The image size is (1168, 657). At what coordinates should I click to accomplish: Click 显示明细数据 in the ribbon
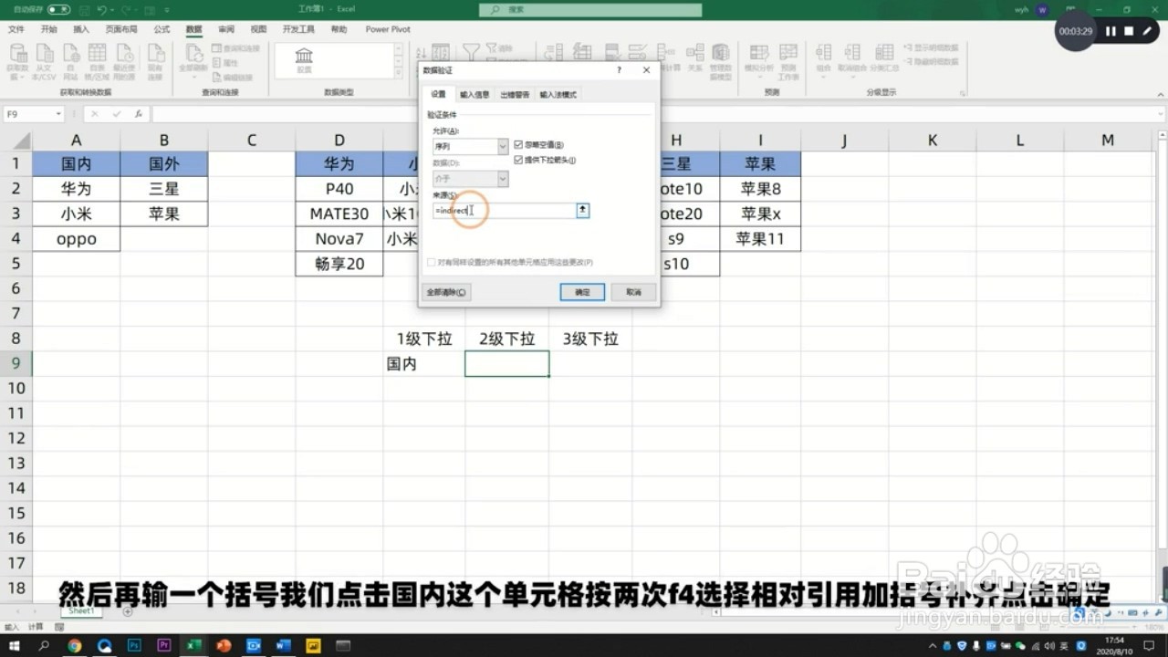(931, 47)
